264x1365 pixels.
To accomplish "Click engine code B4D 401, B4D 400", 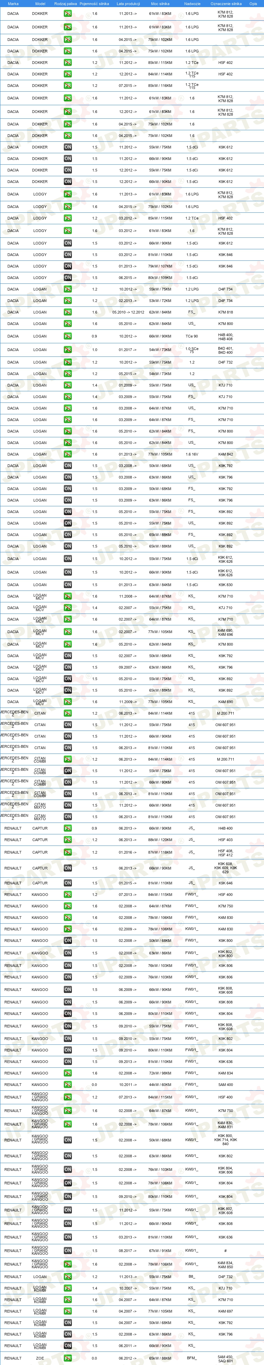I will point(226,350).
